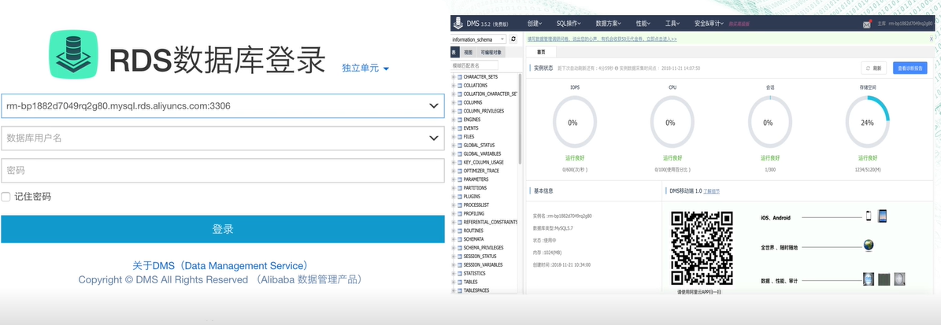This screenshot has height=325, width=941.
Task: Click the first thumbnail icon beside 数据、性能、审计
Action: (869, 279)
